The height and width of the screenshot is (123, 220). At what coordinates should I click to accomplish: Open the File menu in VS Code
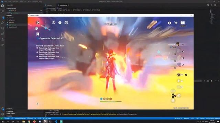pyautogui.click(x=6, y=2)
